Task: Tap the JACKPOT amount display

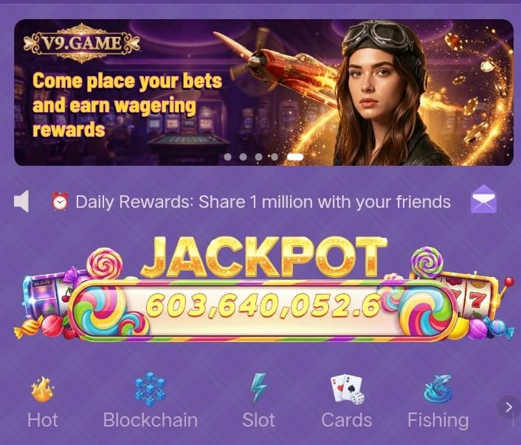Action: click(x=263, y=304)
